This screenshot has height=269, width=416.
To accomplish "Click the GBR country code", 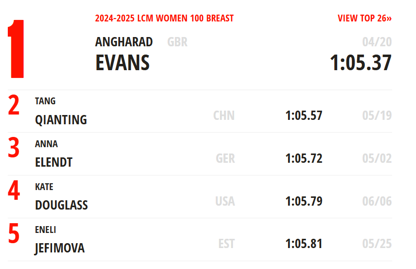I will tap(178, 42).
